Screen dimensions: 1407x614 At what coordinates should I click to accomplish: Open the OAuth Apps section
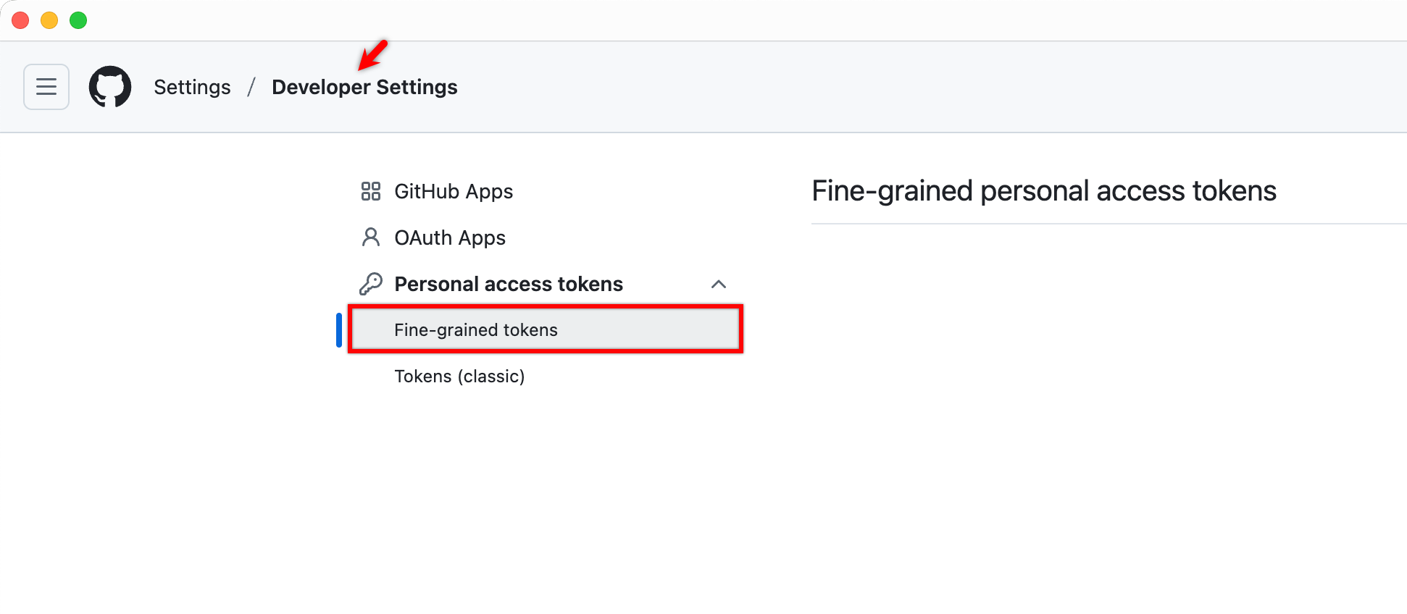(449, 237)
